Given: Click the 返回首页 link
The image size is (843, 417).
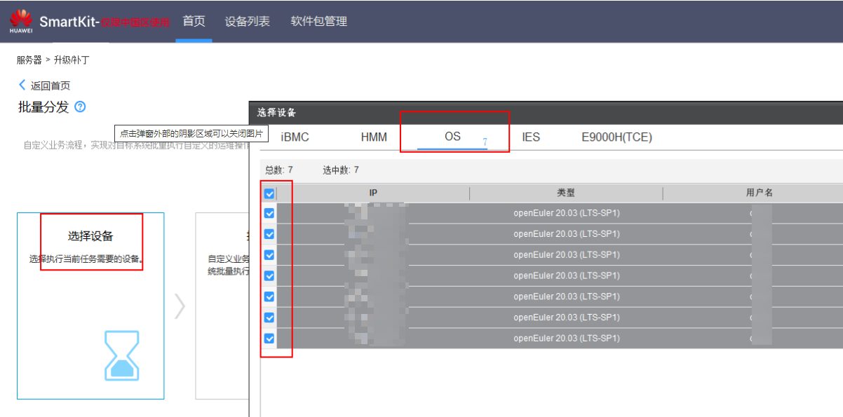Looking at the screenshot, I should pos(50,86).
